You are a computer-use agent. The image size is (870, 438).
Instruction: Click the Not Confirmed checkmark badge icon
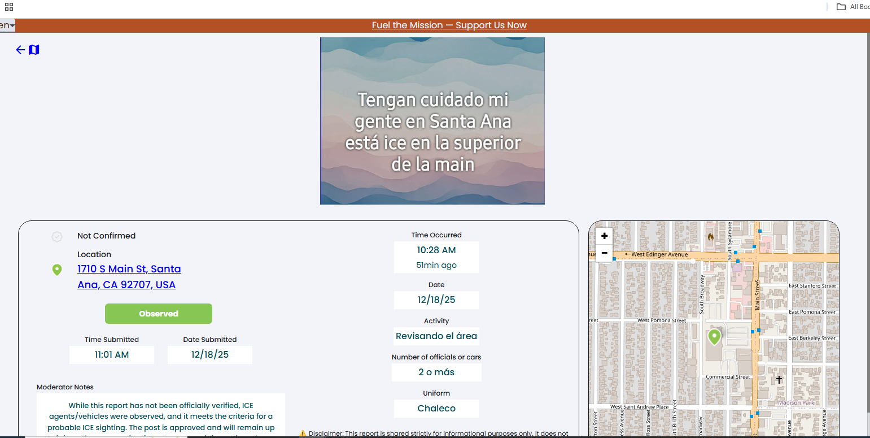[57, 237]
